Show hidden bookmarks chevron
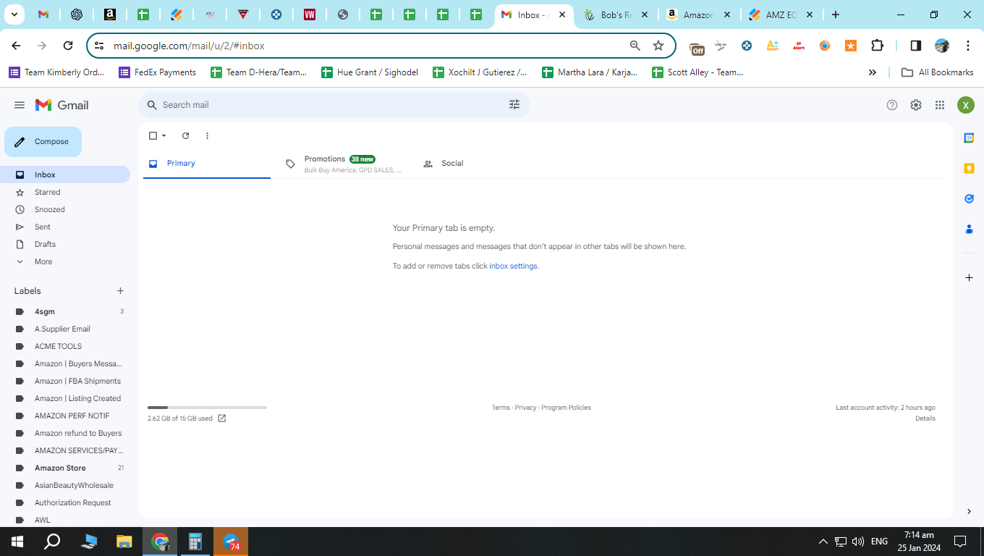Screen dimensions: 984x556 [873, 72]
